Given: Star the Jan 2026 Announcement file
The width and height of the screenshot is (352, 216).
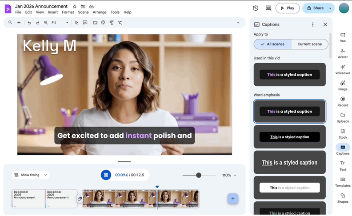Looking at the screenshot, I should [75, 7].
